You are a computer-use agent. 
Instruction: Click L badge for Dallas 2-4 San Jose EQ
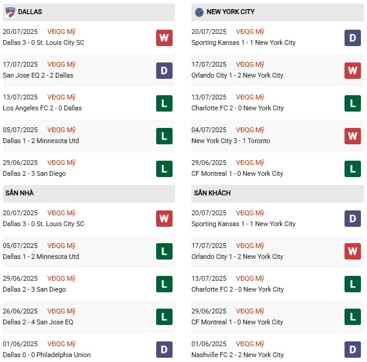164,317
